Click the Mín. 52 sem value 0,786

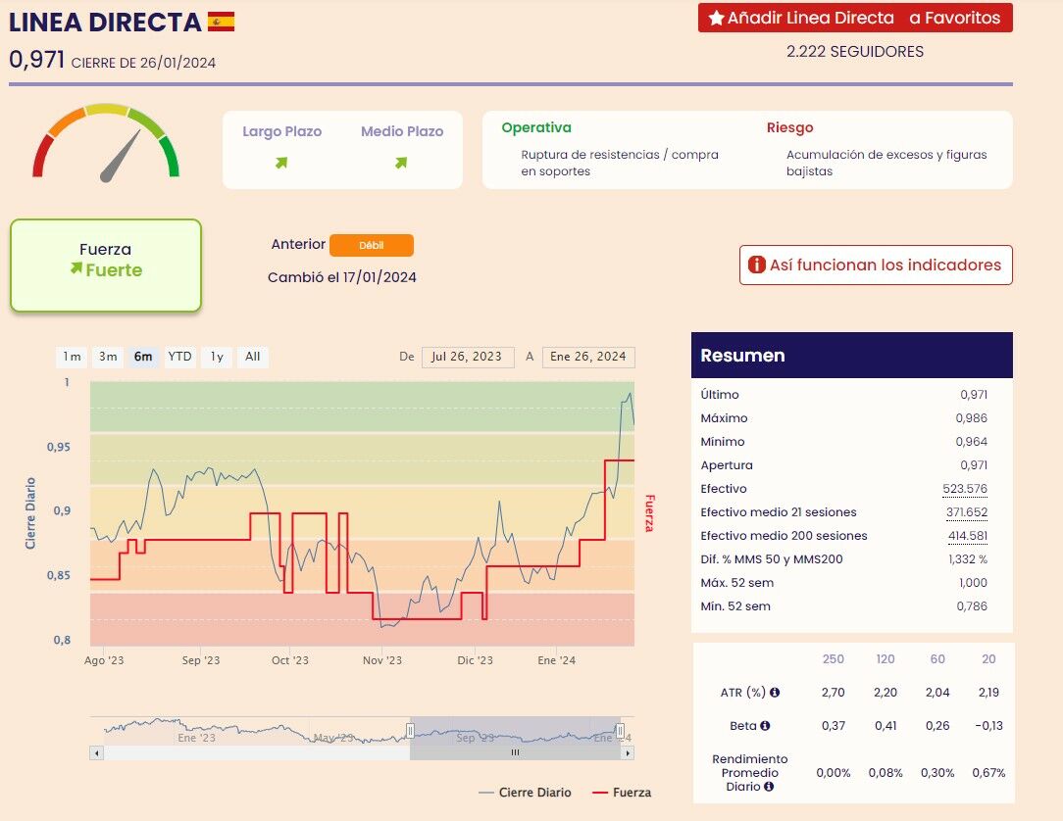coord(972,606)
